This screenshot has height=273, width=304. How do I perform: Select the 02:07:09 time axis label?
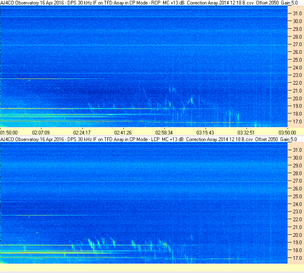pyautogui.click(x=41, y=133)
